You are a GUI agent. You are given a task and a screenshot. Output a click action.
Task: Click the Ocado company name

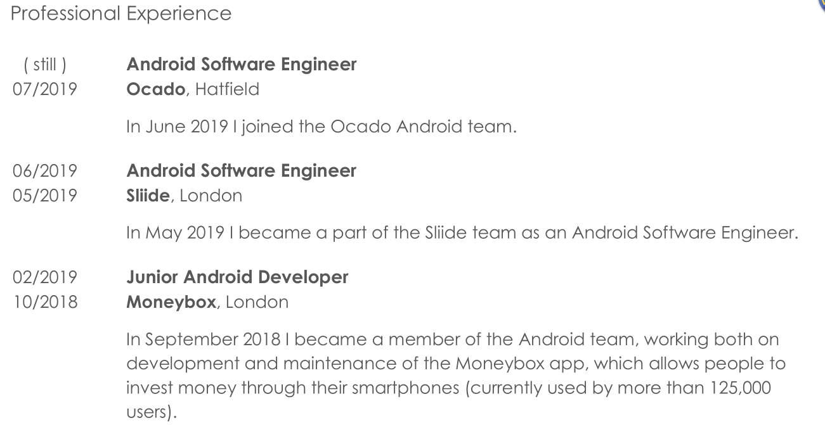[x=155, y=89]
